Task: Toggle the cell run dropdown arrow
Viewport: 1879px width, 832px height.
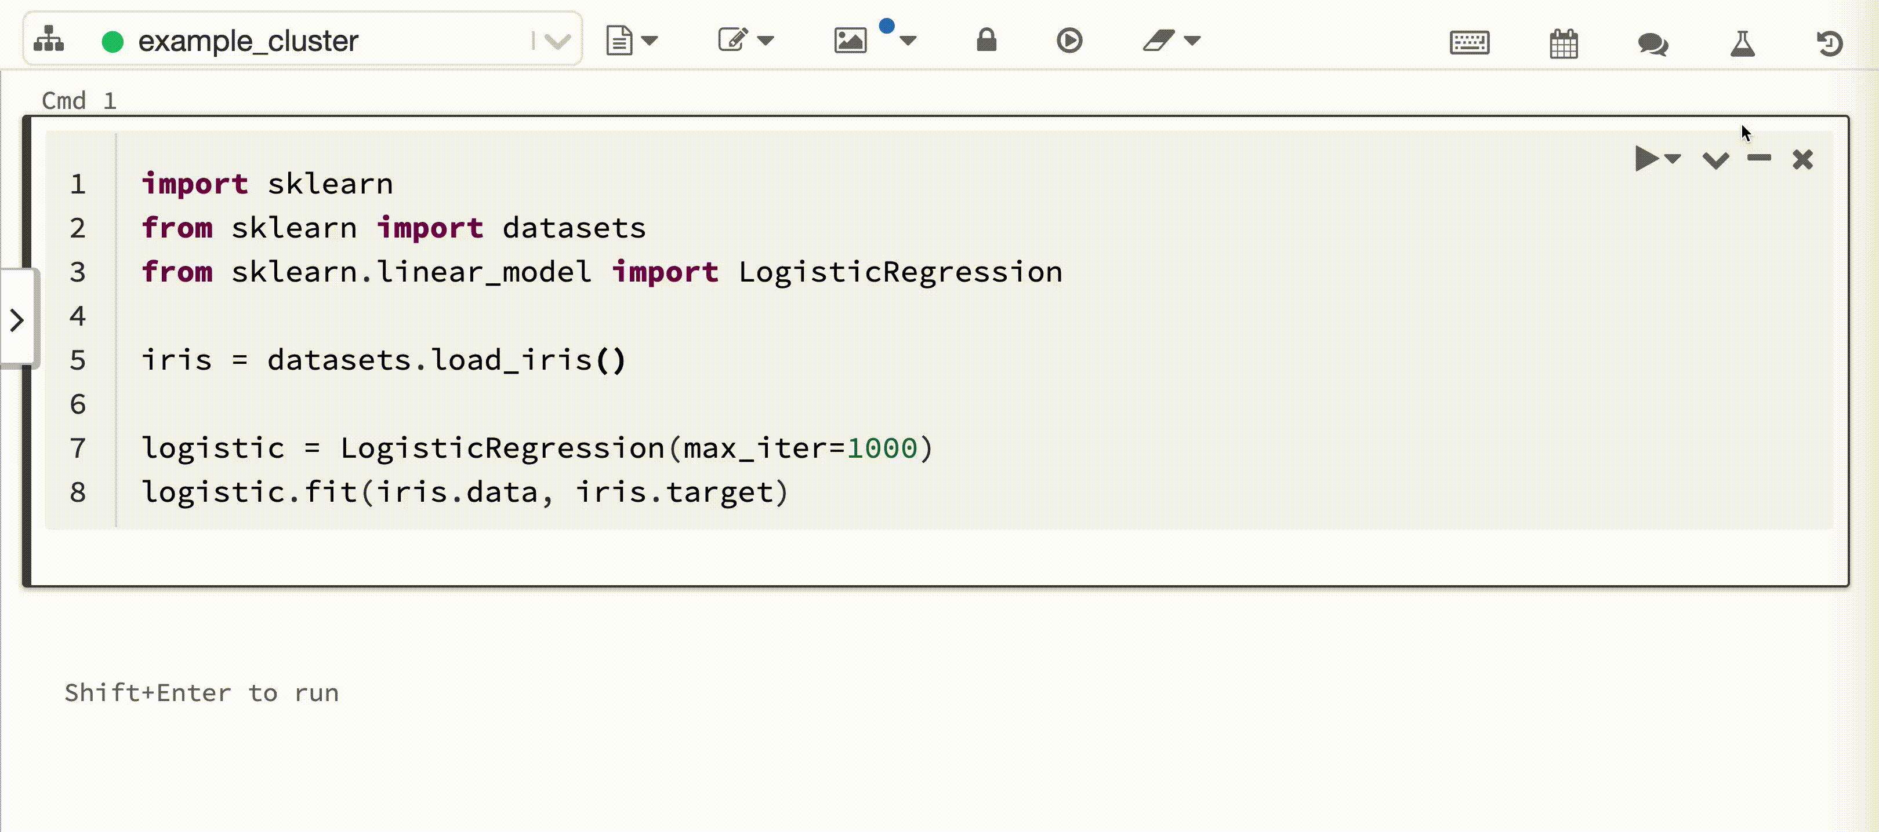Action: pos(1672,158)
